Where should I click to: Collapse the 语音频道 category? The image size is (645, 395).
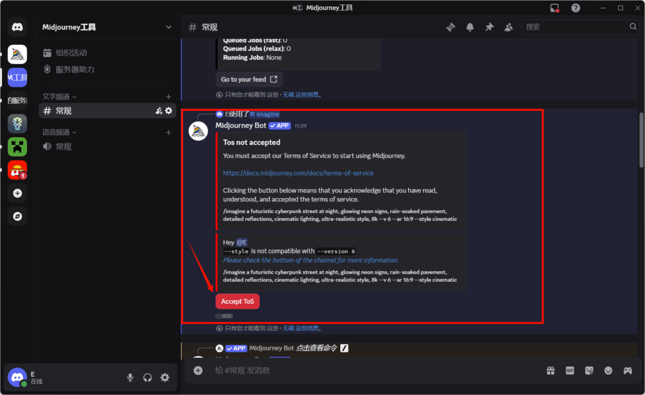pos(59,132)
